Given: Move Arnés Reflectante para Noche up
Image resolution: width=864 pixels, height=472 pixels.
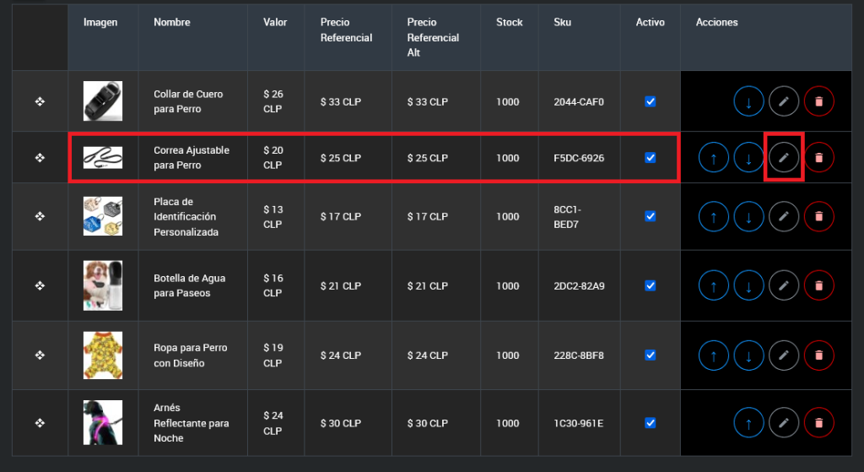Looking at the screenshot, I should [748, 423].
